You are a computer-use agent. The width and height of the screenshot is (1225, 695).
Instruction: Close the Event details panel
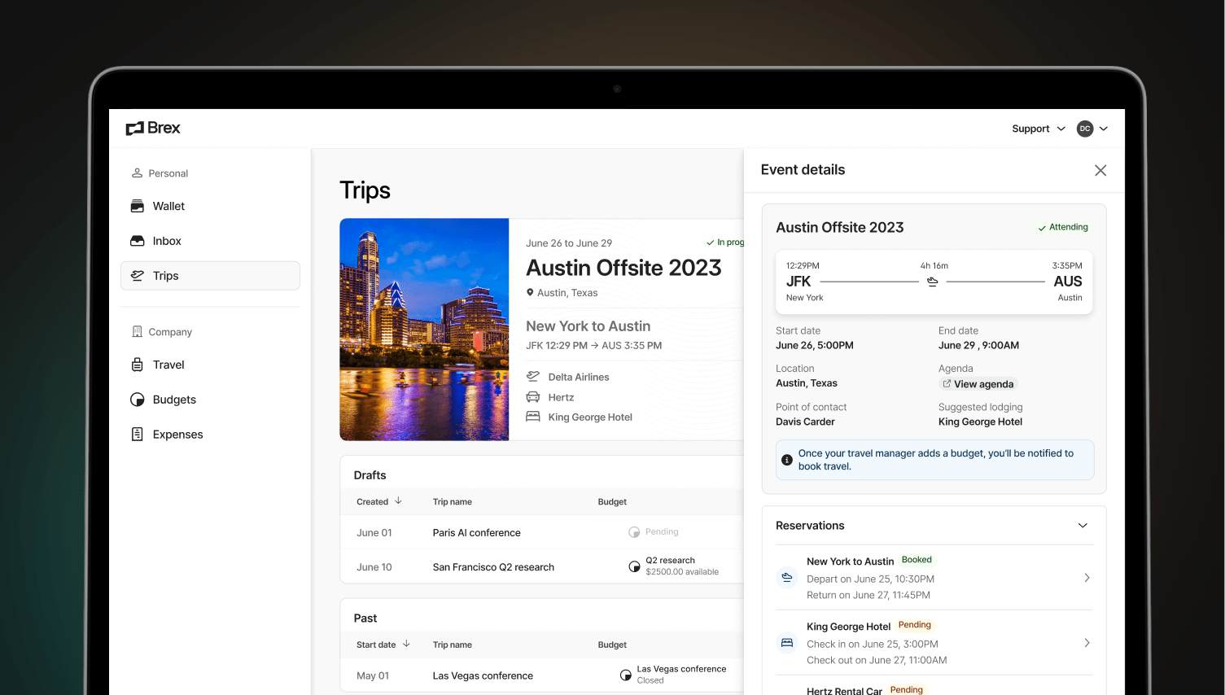click(1100, 170)
